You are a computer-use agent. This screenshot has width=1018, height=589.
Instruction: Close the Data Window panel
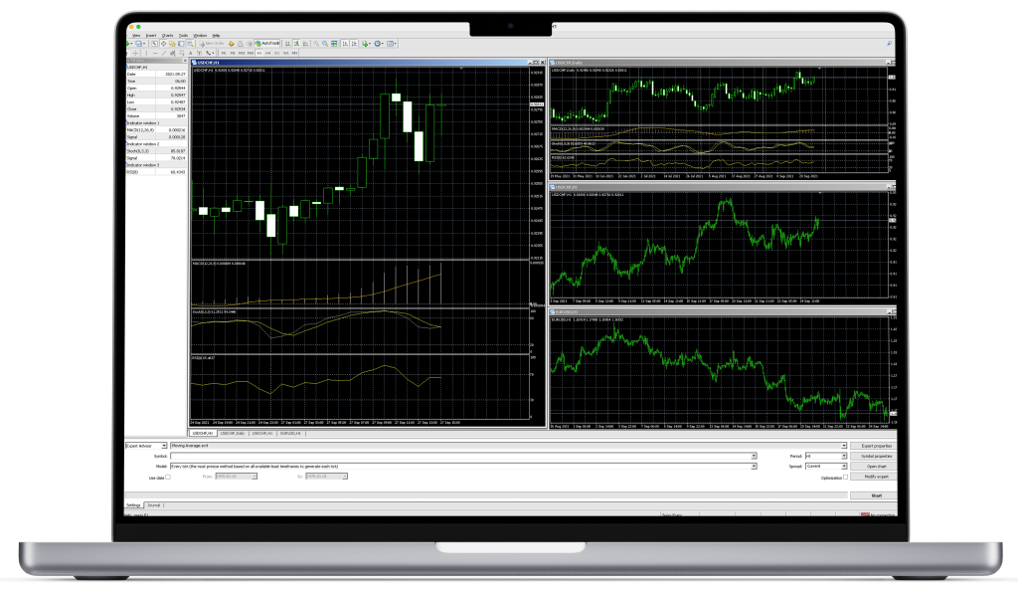(x=184, y=61)
